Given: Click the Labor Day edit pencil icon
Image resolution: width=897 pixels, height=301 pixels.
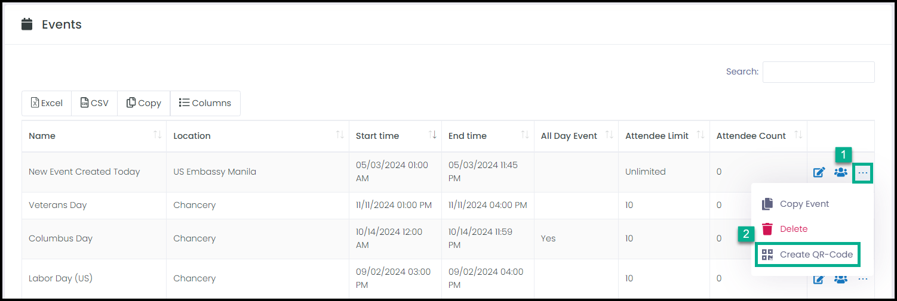Looking at the screenshot, I should (819, 279).
